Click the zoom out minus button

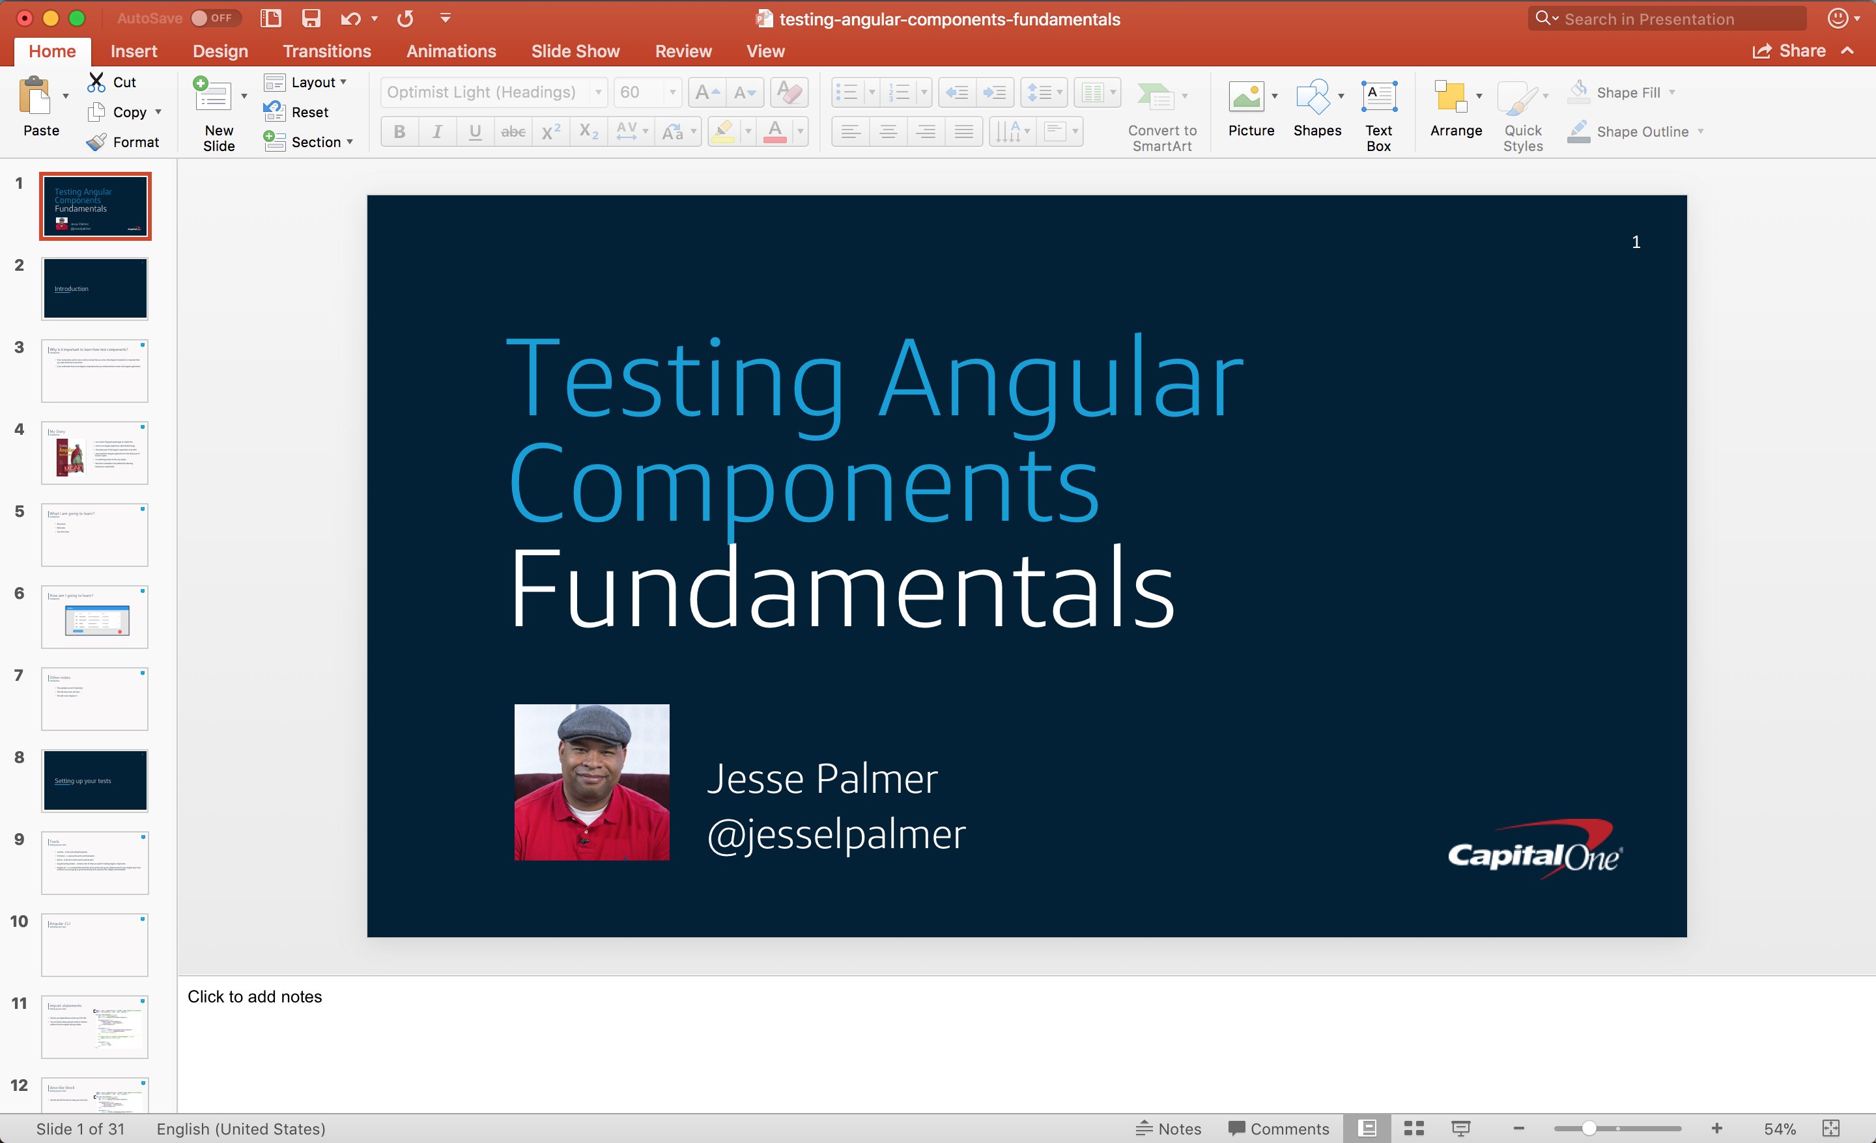pyautogui.click(x=1519, y=1128)
